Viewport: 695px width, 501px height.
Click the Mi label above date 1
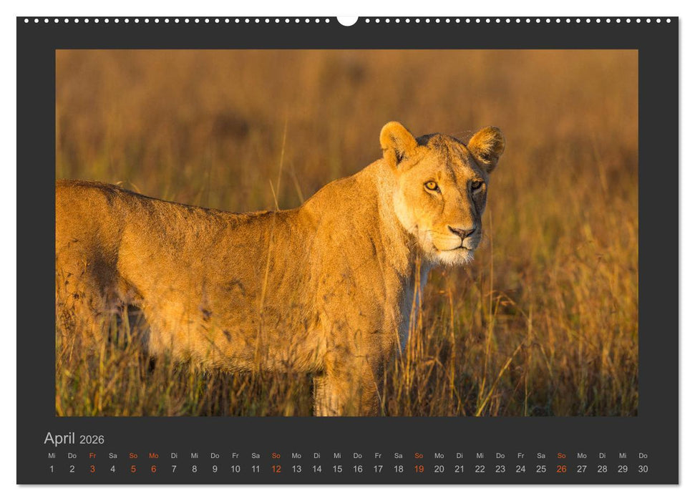pyautogui.click(x=52, y=454)
